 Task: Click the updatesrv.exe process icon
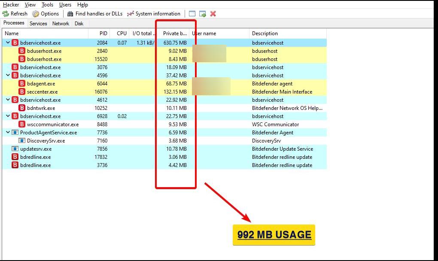click(15, 149)
